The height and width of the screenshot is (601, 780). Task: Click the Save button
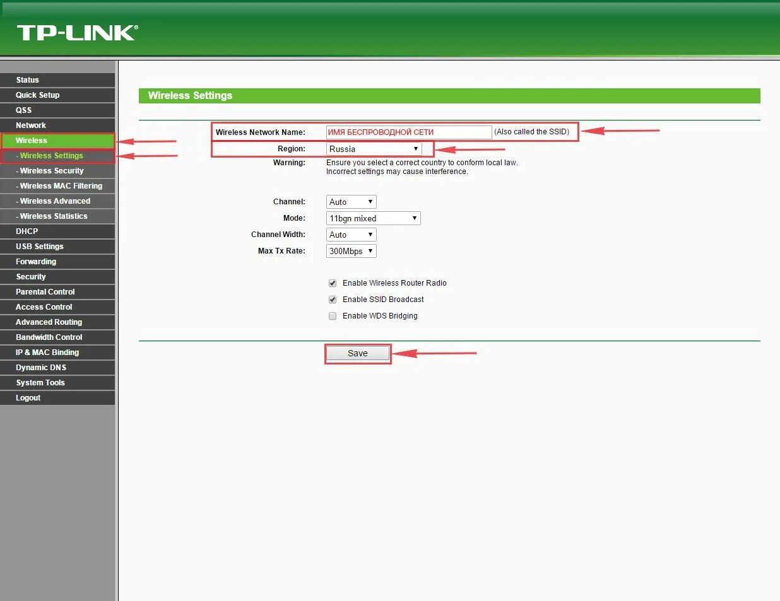358,353
